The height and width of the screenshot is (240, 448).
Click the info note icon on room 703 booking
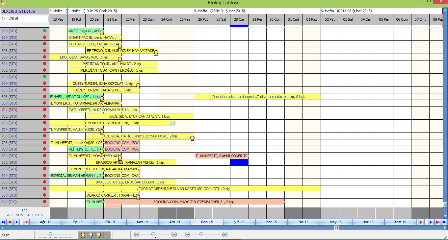tap(172, 123)
